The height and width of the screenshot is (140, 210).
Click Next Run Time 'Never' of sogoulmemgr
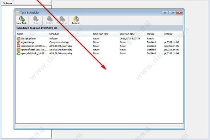click(x=96, y=42)
